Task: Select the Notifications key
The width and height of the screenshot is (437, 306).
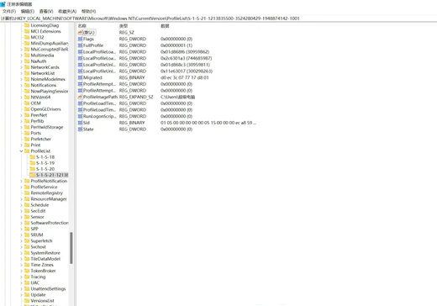Action: pyautogui.click(x=44, y=85)
